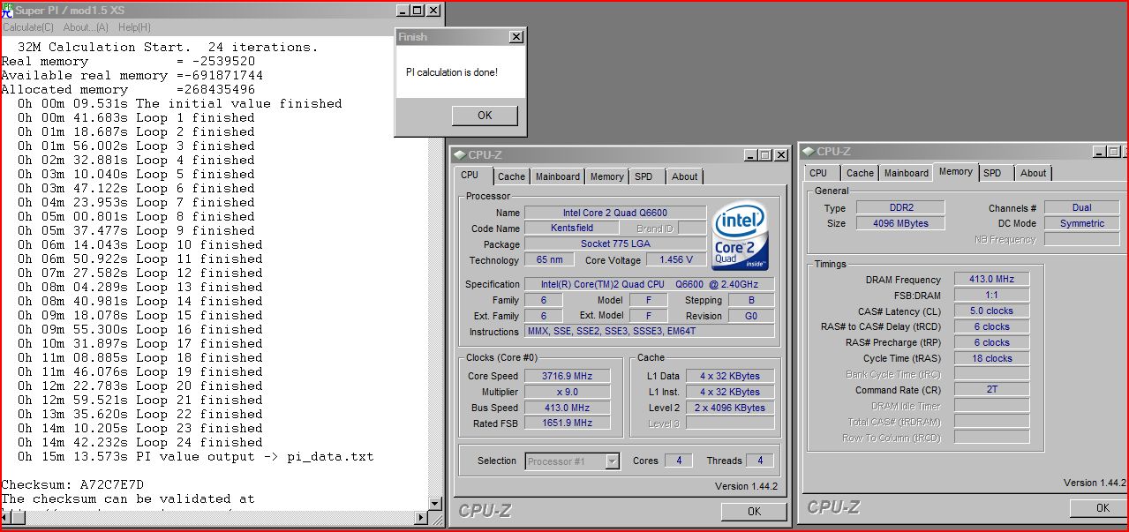Select the Memory tab in right CPU-Z window
Viewport: 1129px width, 532px height.
tap(956, 172)
